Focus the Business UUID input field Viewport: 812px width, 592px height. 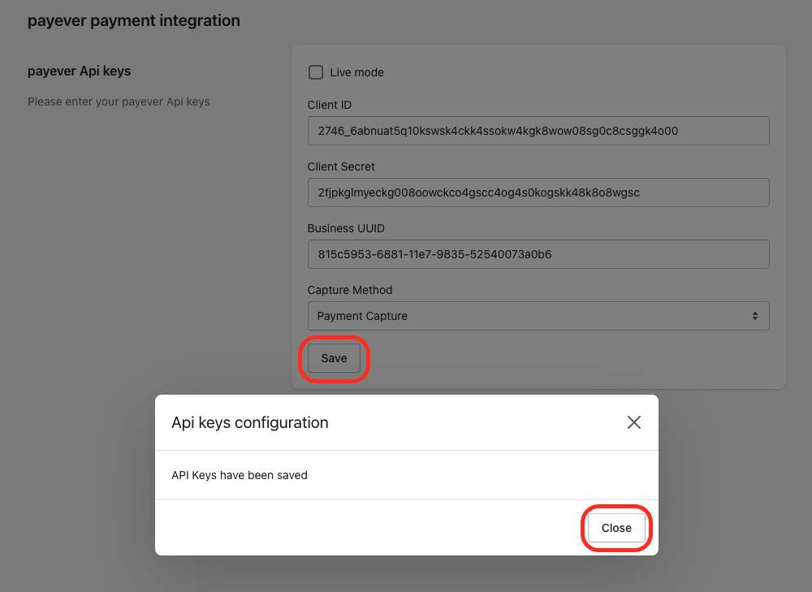[538, 254]
